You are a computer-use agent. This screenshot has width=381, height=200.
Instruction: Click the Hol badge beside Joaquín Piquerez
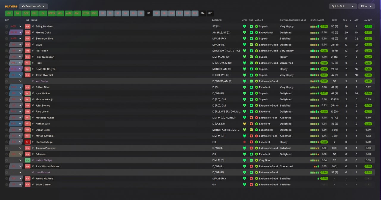(x=28, y=148)
